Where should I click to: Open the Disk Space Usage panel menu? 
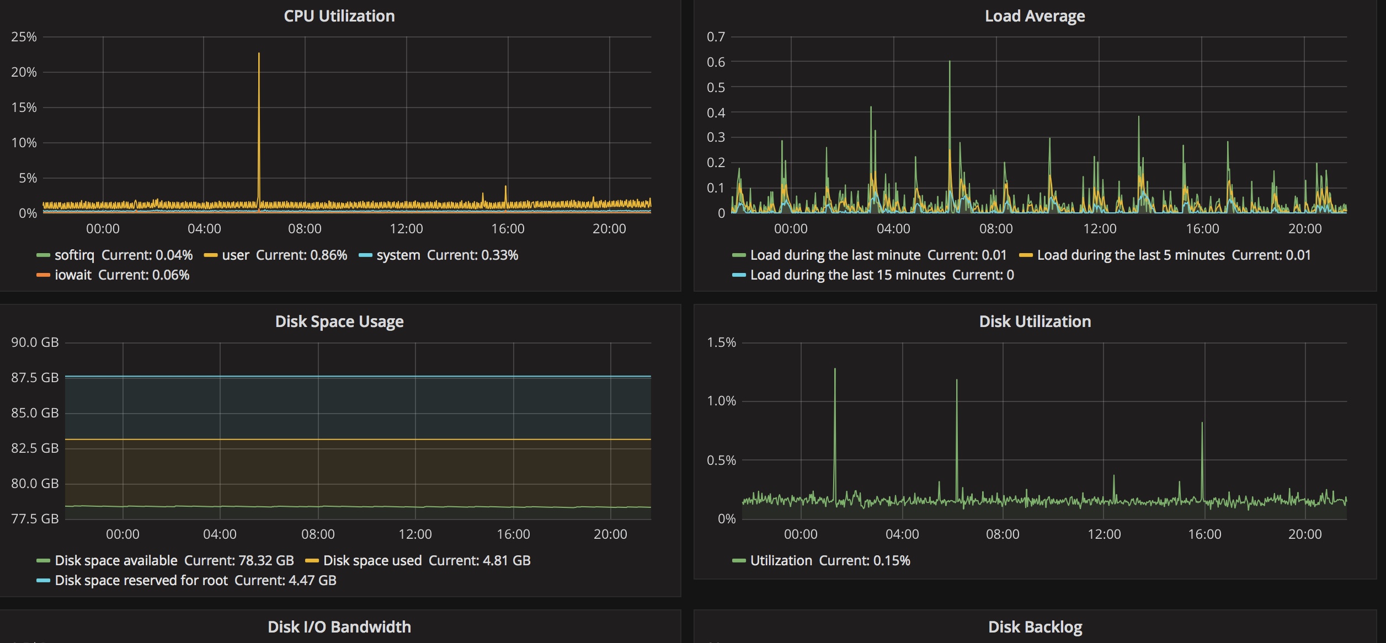(339, 321)
